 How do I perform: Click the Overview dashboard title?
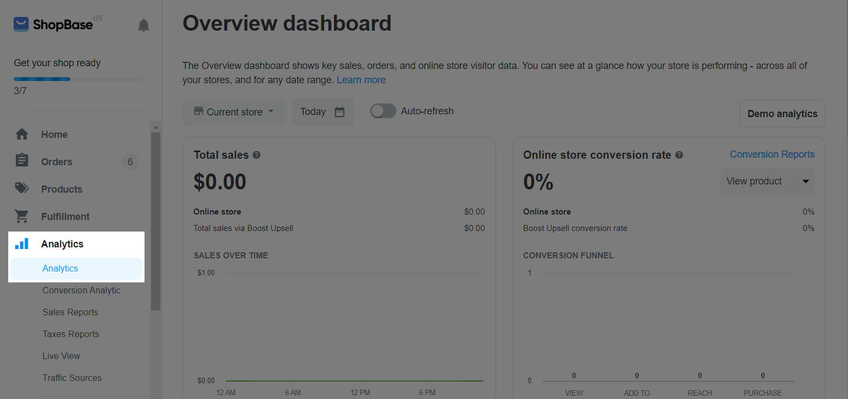click(x=287, y=23)
